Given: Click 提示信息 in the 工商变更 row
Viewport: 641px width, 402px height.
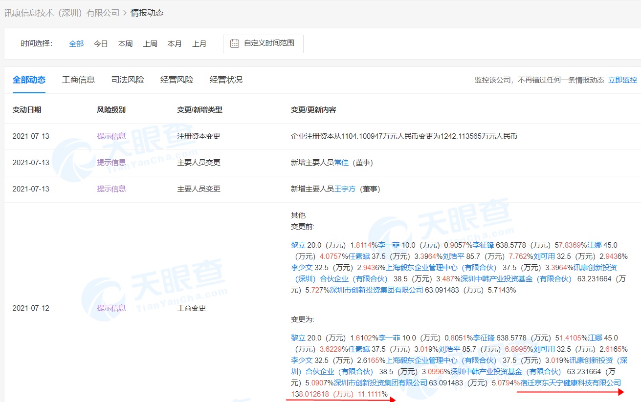Looking at the screenshot, I should coord(111,308).
